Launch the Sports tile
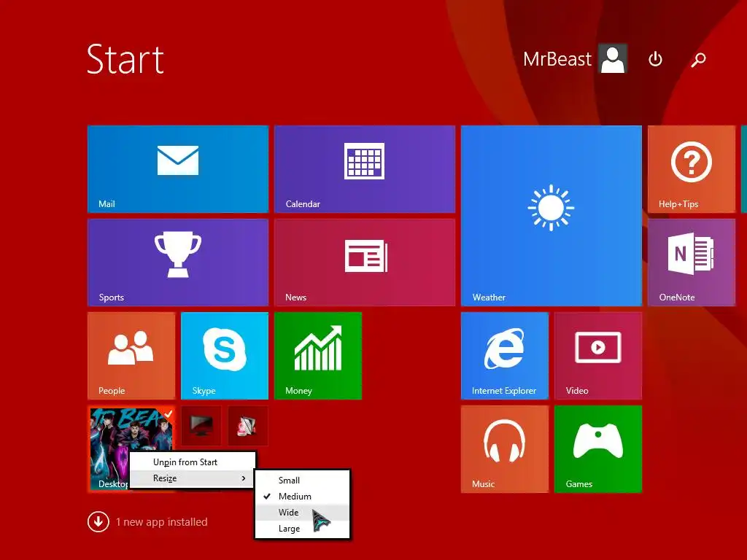Image resolution: width=747 pixels, height=560 pixels. tap(178, 262)
